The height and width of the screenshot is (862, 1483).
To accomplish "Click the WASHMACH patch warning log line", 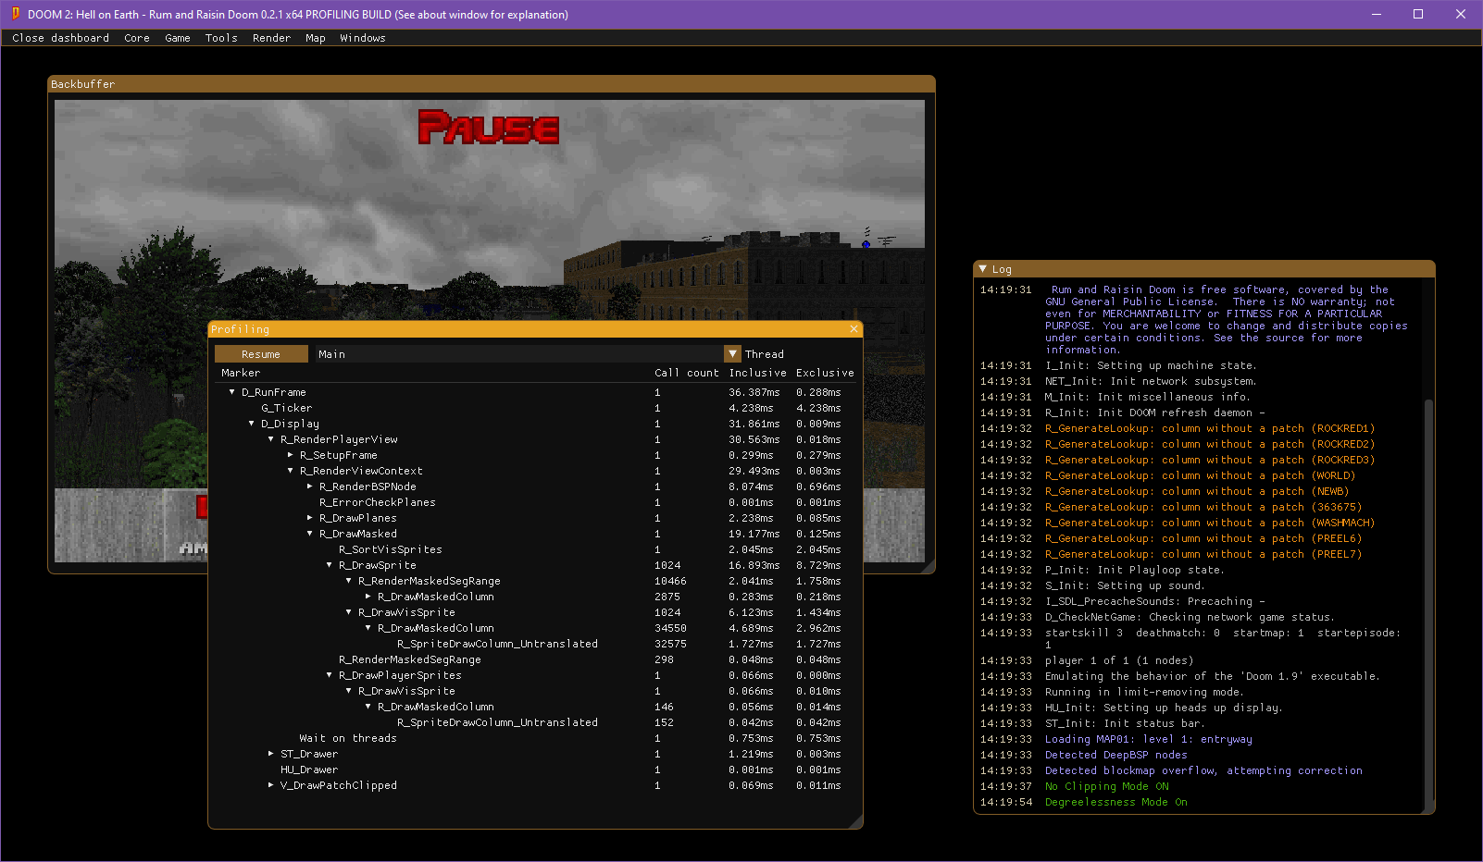I will [1210, 523].
